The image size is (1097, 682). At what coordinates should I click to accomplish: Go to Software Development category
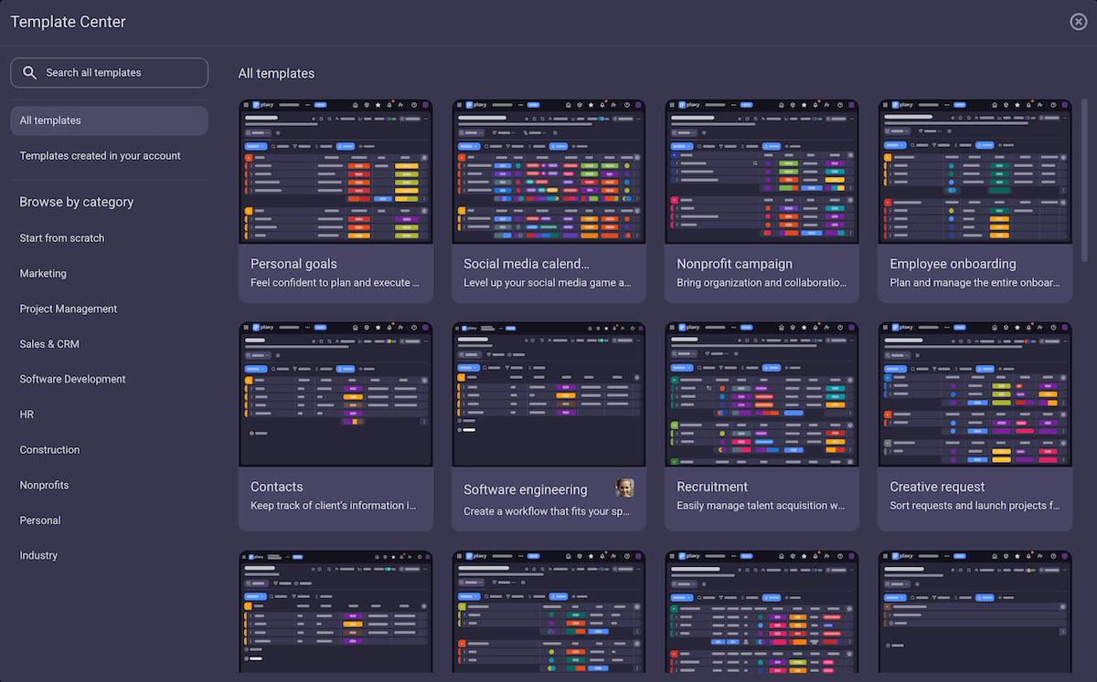73,380
